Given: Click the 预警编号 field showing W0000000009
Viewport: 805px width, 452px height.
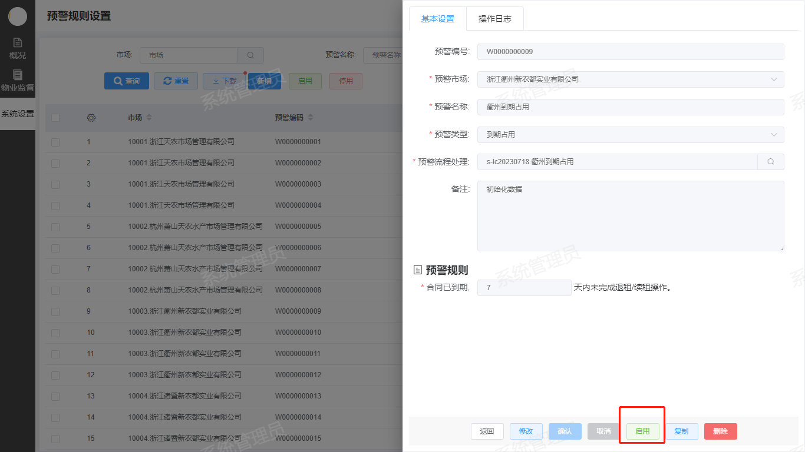Looking at the screenshot, I should (x=631, y=52).
